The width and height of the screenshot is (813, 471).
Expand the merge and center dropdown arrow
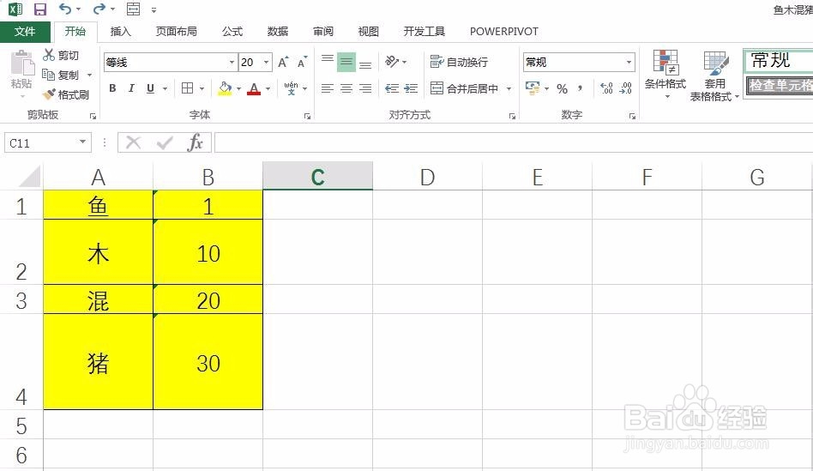pos(509,88)
